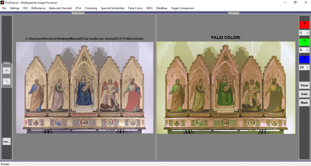
Task: Activate the magnifier zoom tool
Action: pos(7,81)
